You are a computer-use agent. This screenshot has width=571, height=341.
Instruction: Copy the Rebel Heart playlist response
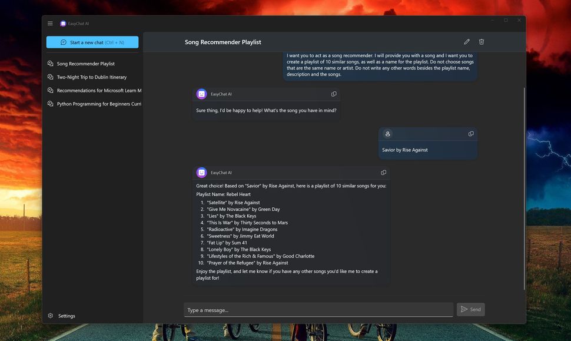tap(383, 172)
